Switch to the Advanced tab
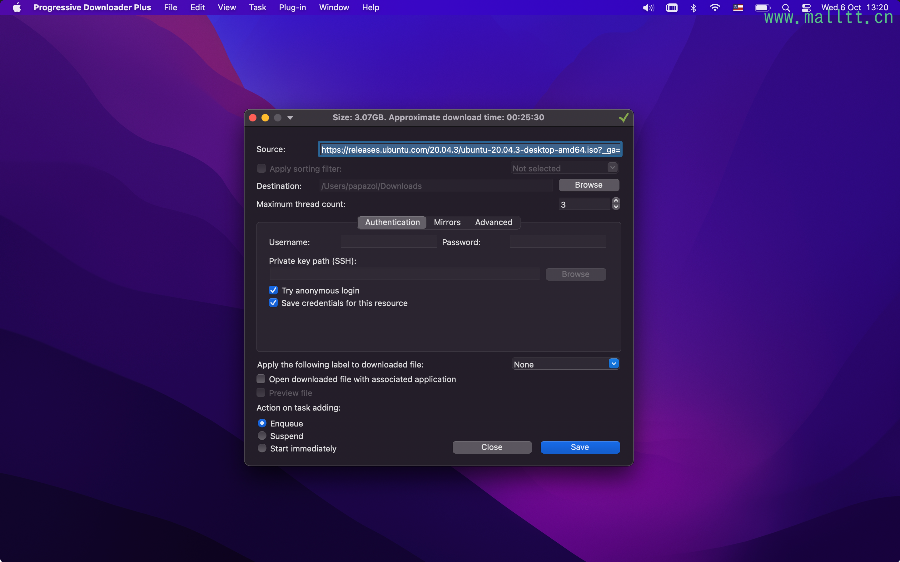 coord(494,222)
